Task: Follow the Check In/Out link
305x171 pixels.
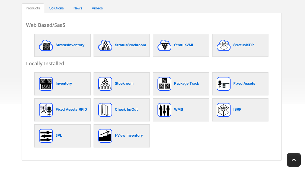Action: coord(126,110)
